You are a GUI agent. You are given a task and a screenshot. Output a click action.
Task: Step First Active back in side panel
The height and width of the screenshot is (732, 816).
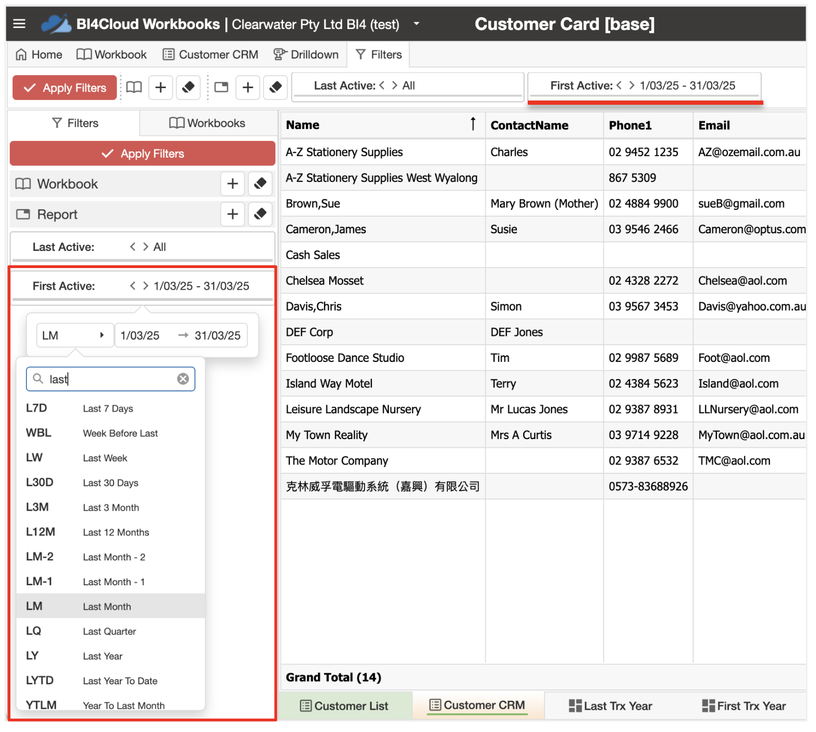133,286
